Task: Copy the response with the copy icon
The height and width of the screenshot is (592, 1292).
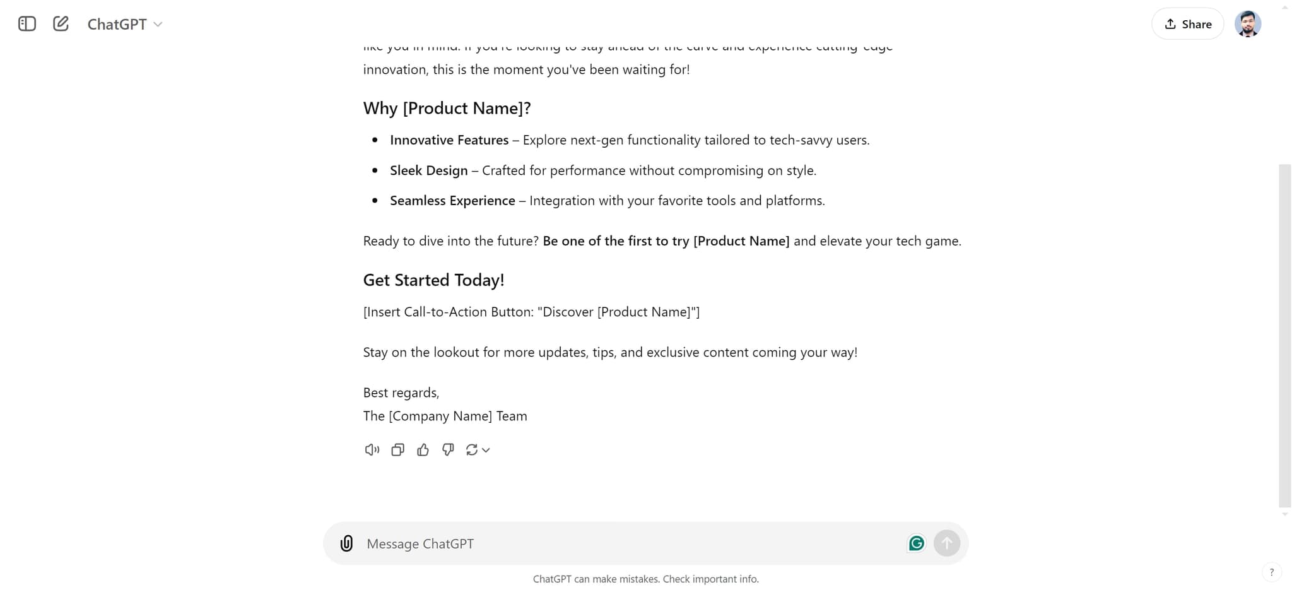Action: point(397,450)
